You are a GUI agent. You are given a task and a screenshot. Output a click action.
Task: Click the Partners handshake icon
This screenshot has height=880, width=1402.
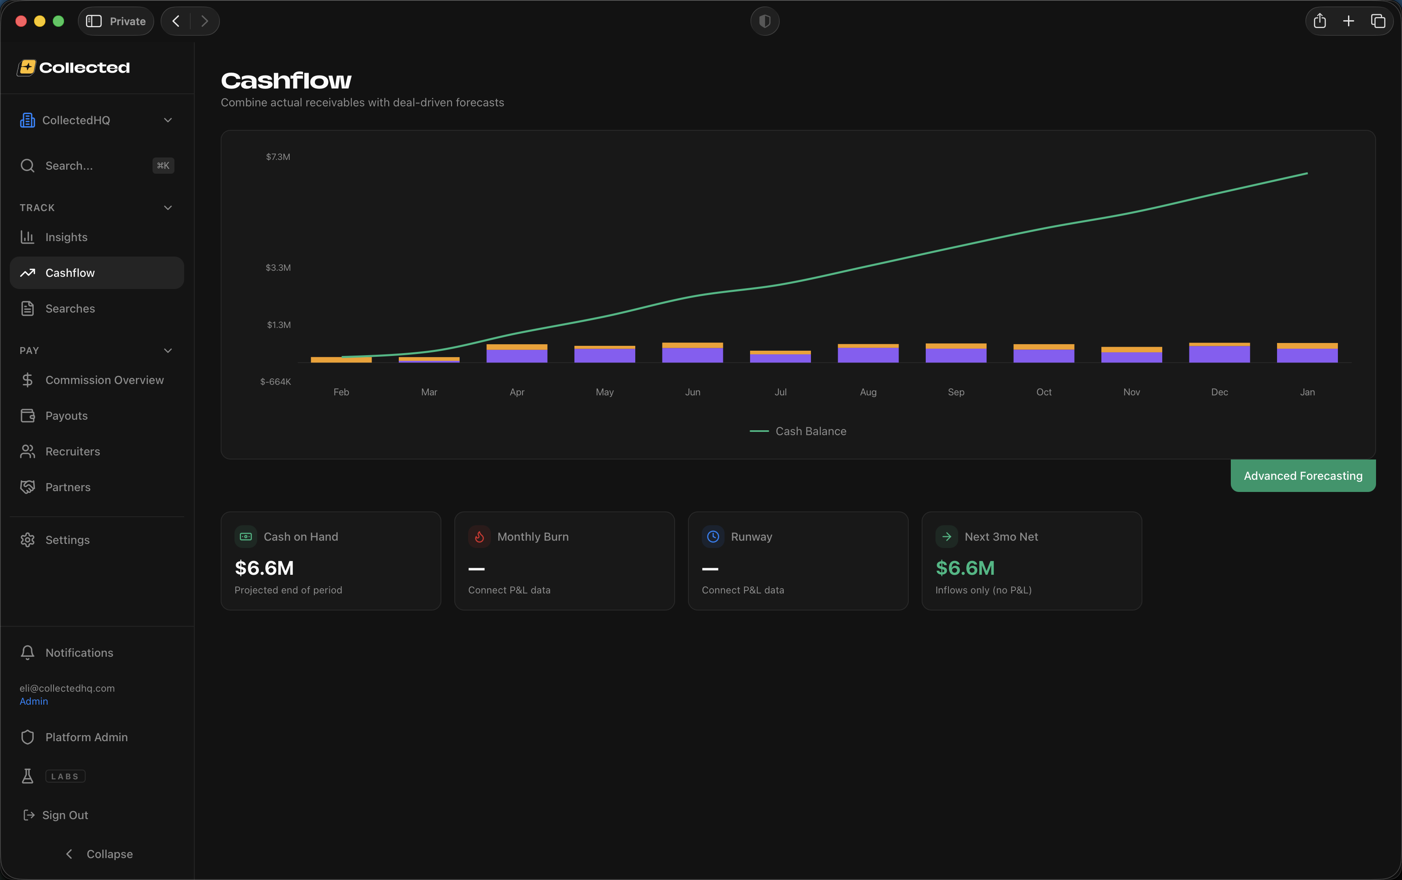pyautogui.click(x=27, y=487)
